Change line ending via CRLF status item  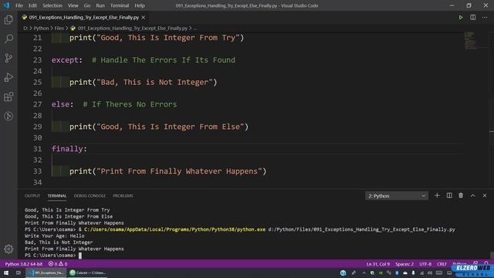pos(442,264)
